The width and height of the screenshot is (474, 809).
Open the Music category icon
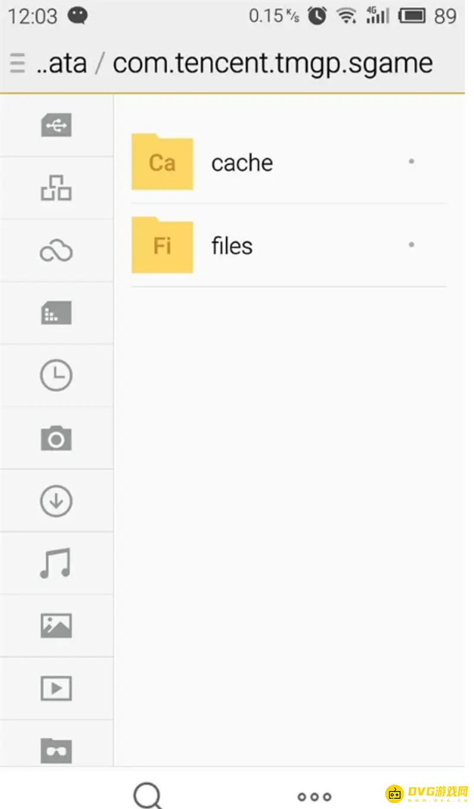(56, 563)
